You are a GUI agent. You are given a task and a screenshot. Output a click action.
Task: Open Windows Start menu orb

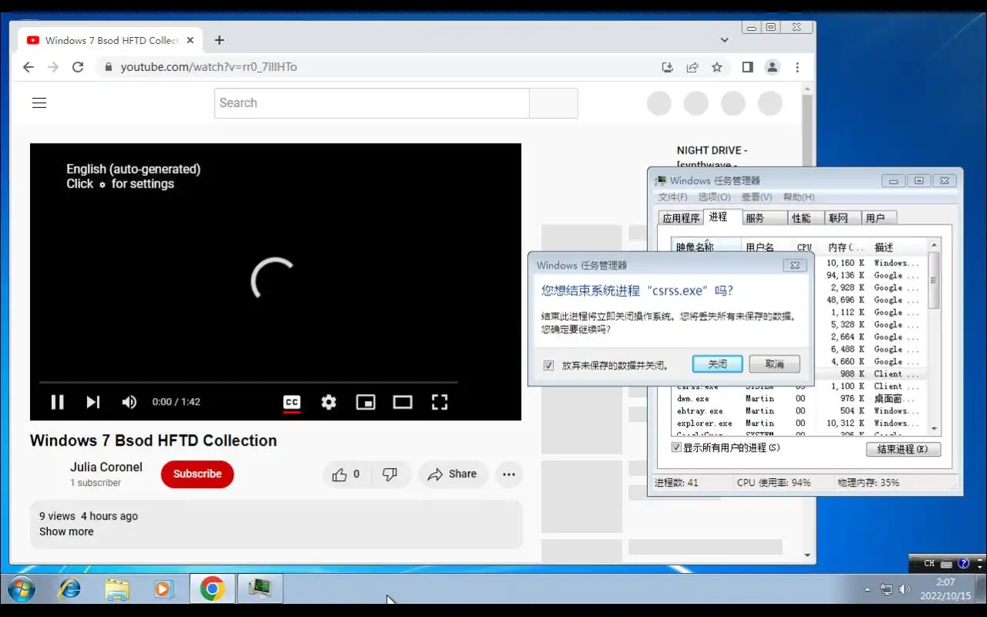[x=21, y=589]
